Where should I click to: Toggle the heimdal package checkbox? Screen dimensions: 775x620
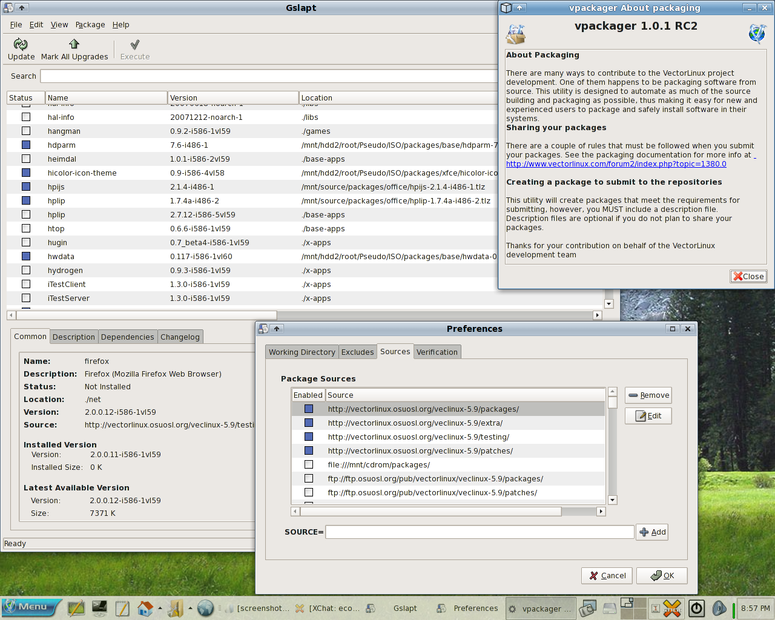point(26,159)
